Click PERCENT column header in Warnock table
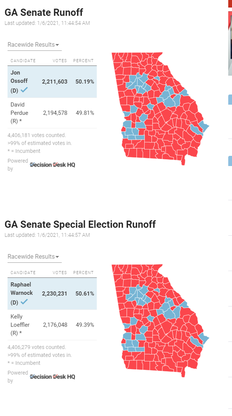The width and height of the screenshot is (232, 416). coord(83,273)
